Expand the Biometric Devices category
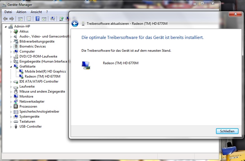The height and width of the screenshot is (161, 245). pyautogui.click(x=11, y=47)
